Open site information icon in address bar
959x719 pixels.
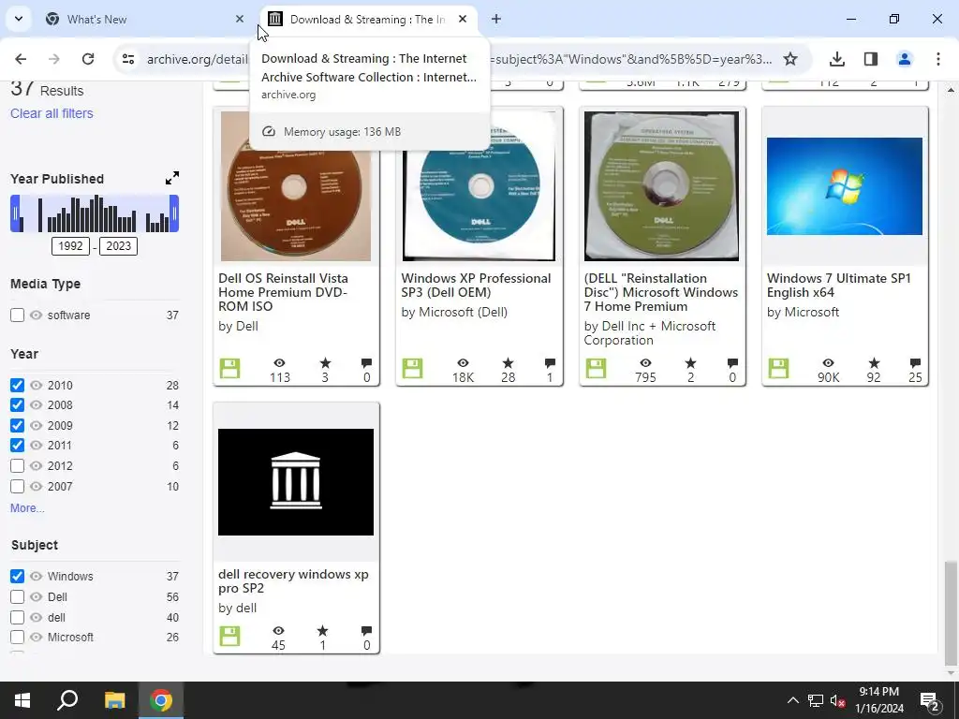click(127, 59)
